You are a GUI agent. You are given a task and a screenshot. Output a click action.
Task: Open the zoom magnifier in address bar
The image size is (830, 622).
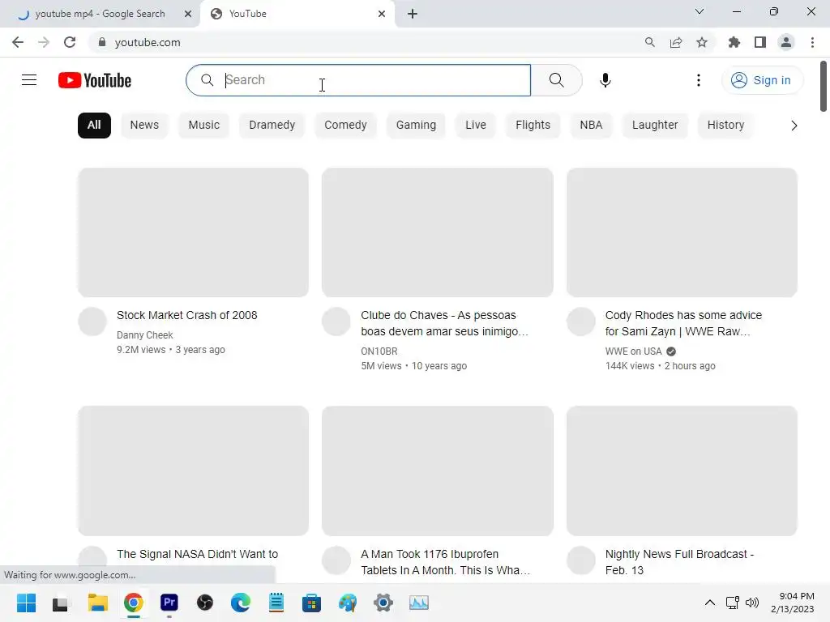coord(649,42)
